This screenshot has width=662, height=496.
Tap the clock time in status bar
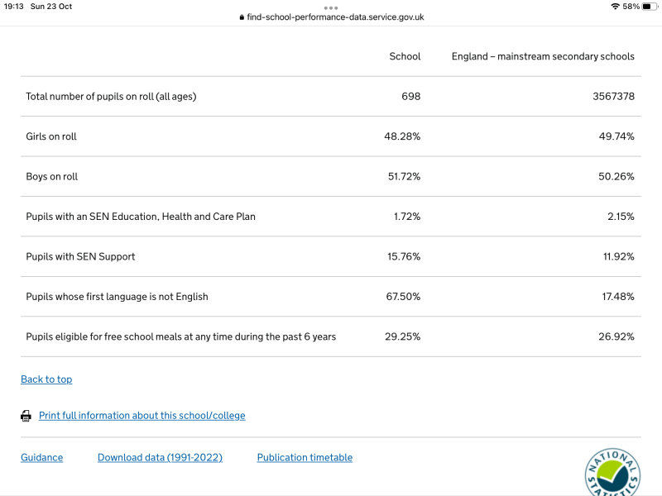[13, 7]
